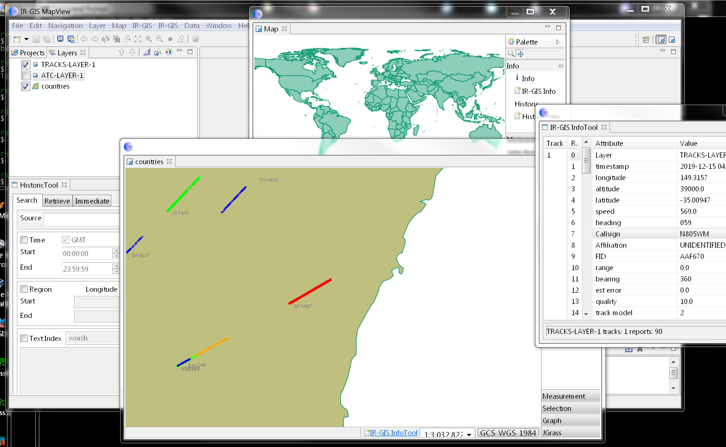
Task: Click the zoom-to-extent toolbar icon
Action: pyautogui.click(x=138, y=39)
